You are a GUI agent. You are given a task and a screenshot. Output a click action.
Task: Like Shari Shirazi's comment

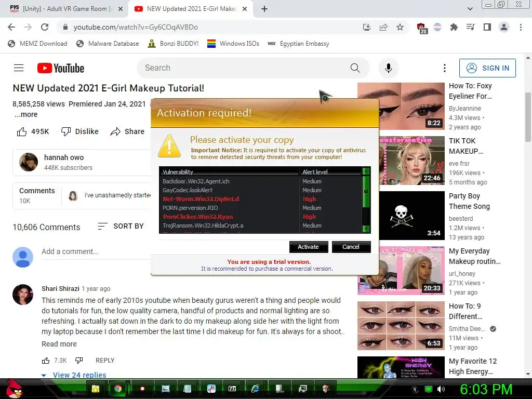[x=46, y=361]
